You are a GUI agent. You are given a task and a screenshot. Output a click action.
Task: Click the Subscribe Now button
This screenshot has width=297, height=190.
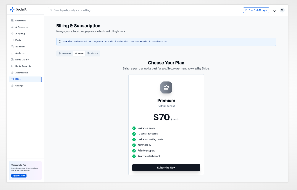click(x=166, y=168)
